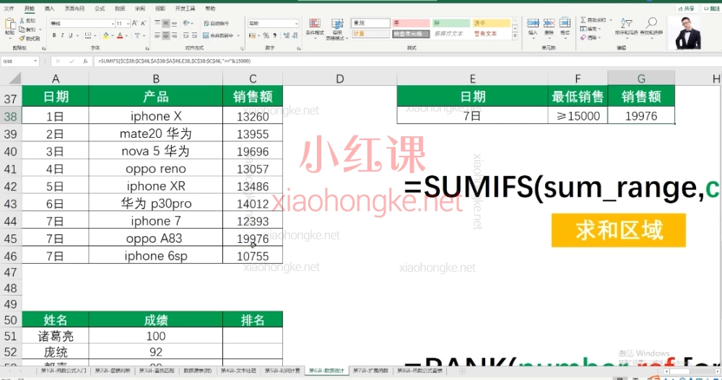Click the Wrap Text button
This screenshot has width=722, height=380.
(216, 23)
